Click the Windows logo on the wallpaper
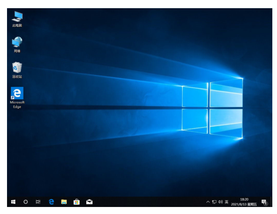This screenshot has height=214, width=277. pyautogui.click(x=212, y=108)
